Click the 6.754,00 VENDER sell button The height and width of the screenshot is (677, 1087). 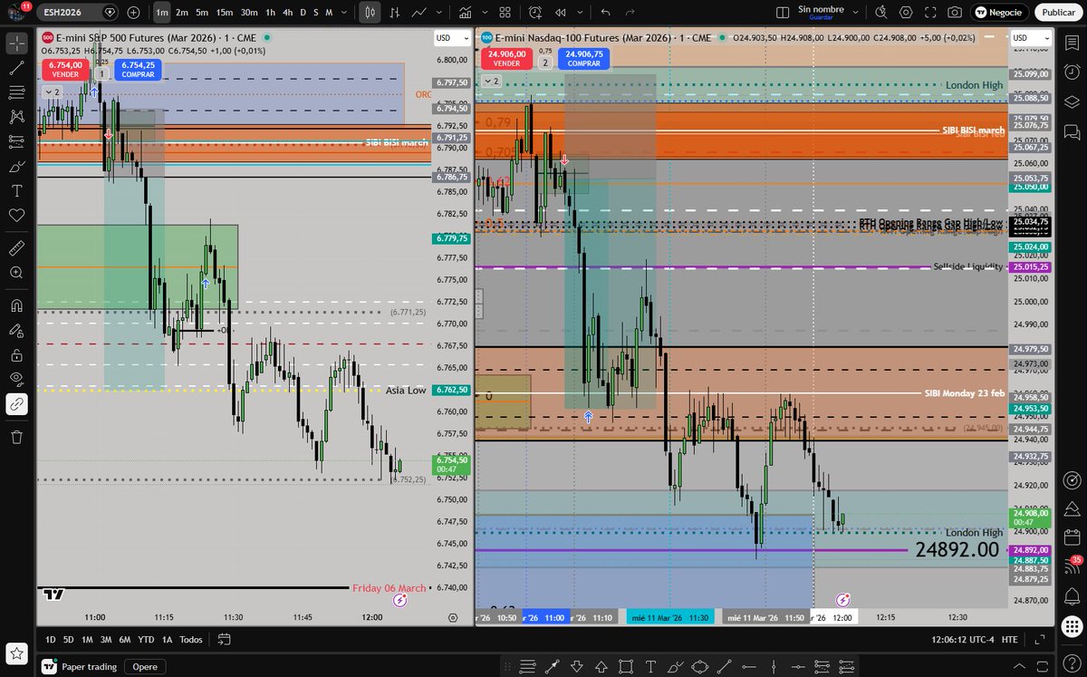[x=65, y=70]
